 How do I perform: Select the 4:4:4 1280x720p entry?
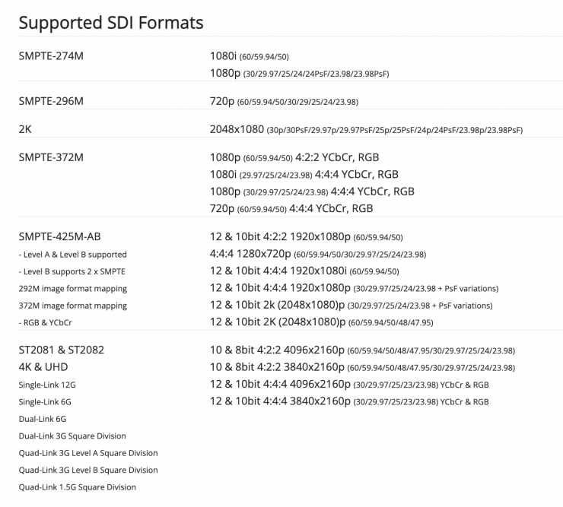click(317, 253)
